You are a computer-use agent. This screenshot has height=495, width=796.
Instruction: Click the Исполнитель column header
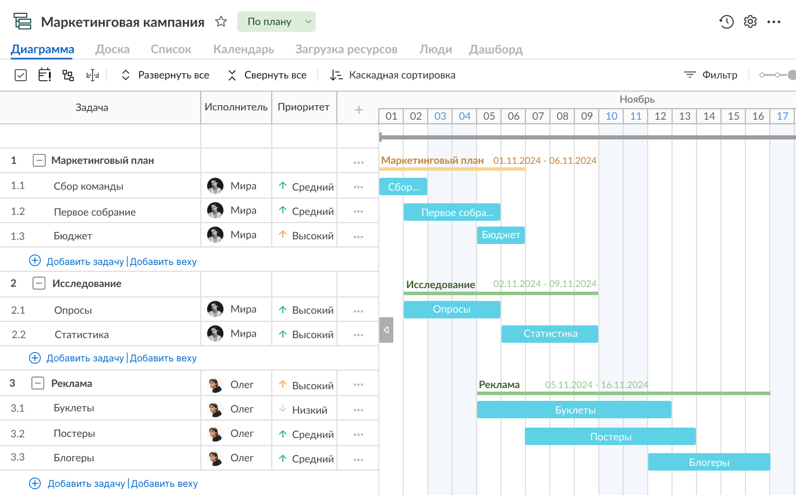click(236, 107)
